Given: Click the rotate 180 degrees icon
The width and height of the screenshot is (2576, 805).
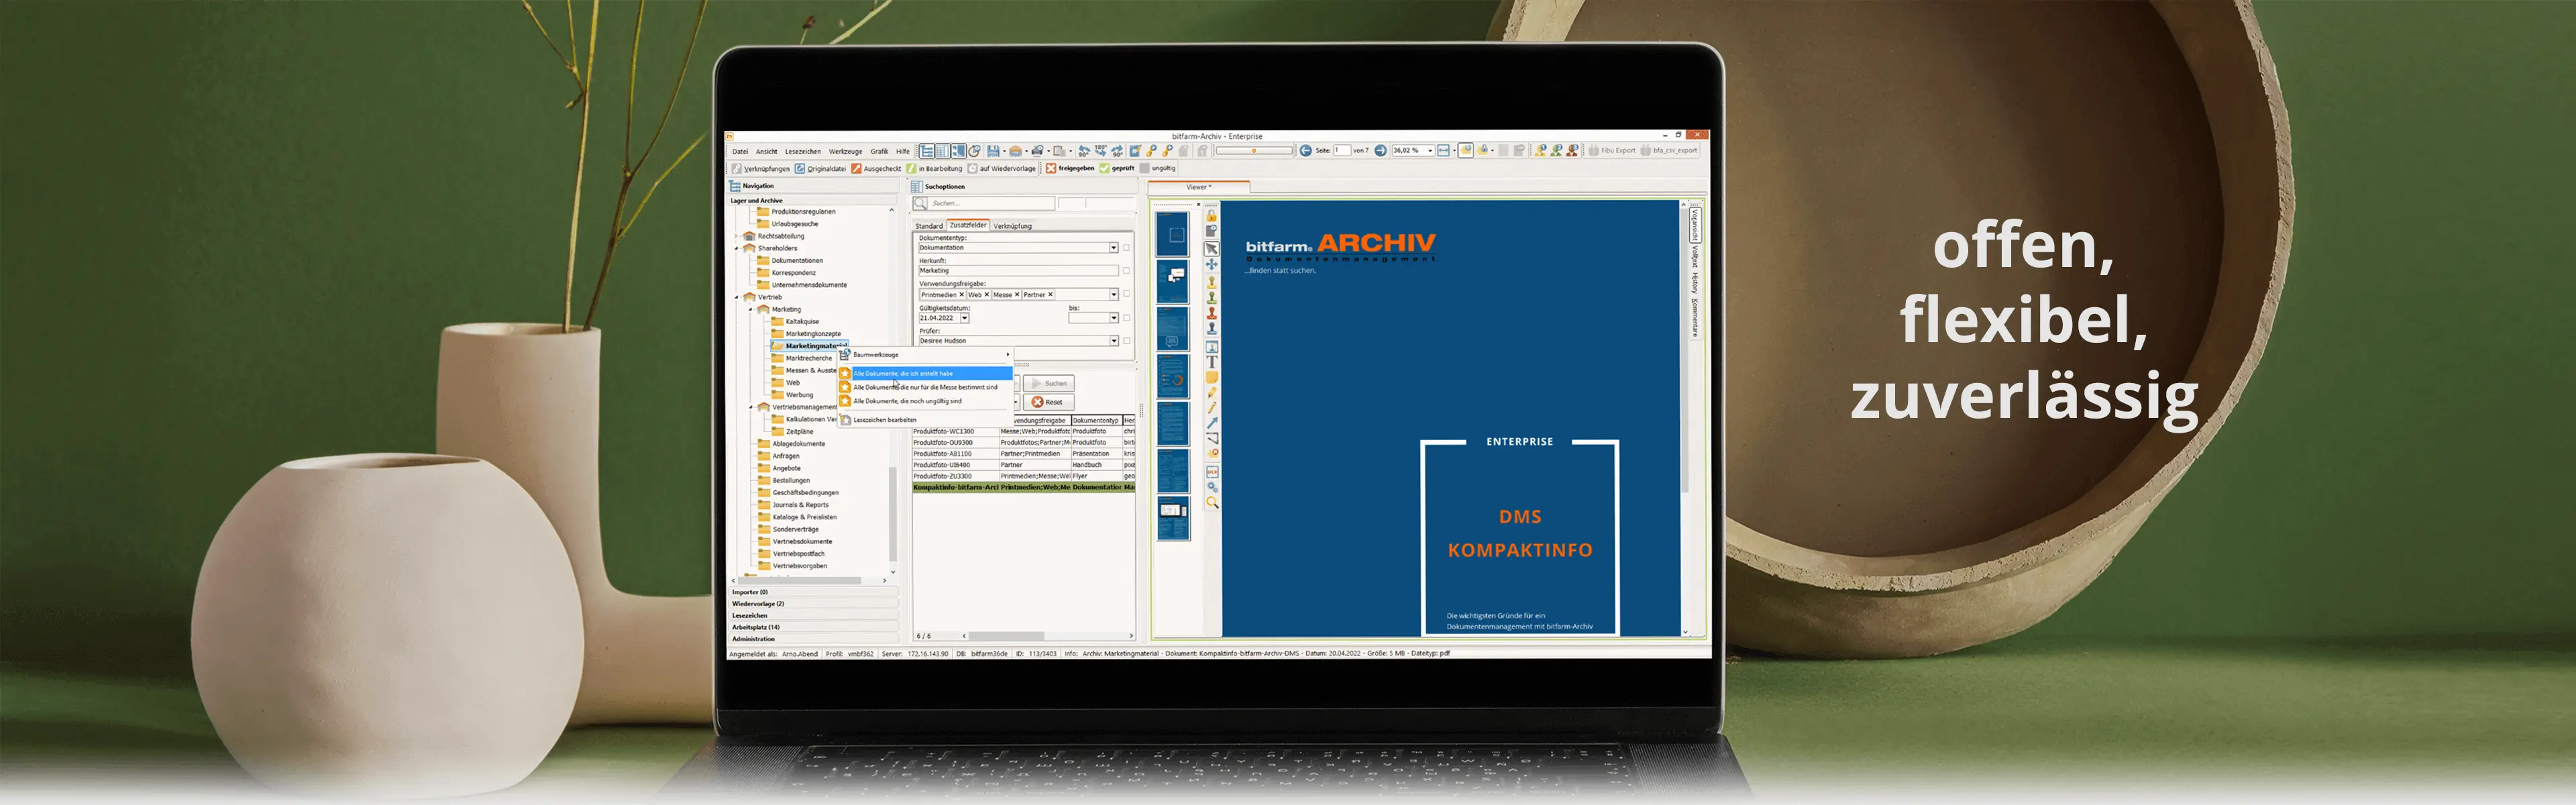Looking at the screenshot, I should [1101, 151].
